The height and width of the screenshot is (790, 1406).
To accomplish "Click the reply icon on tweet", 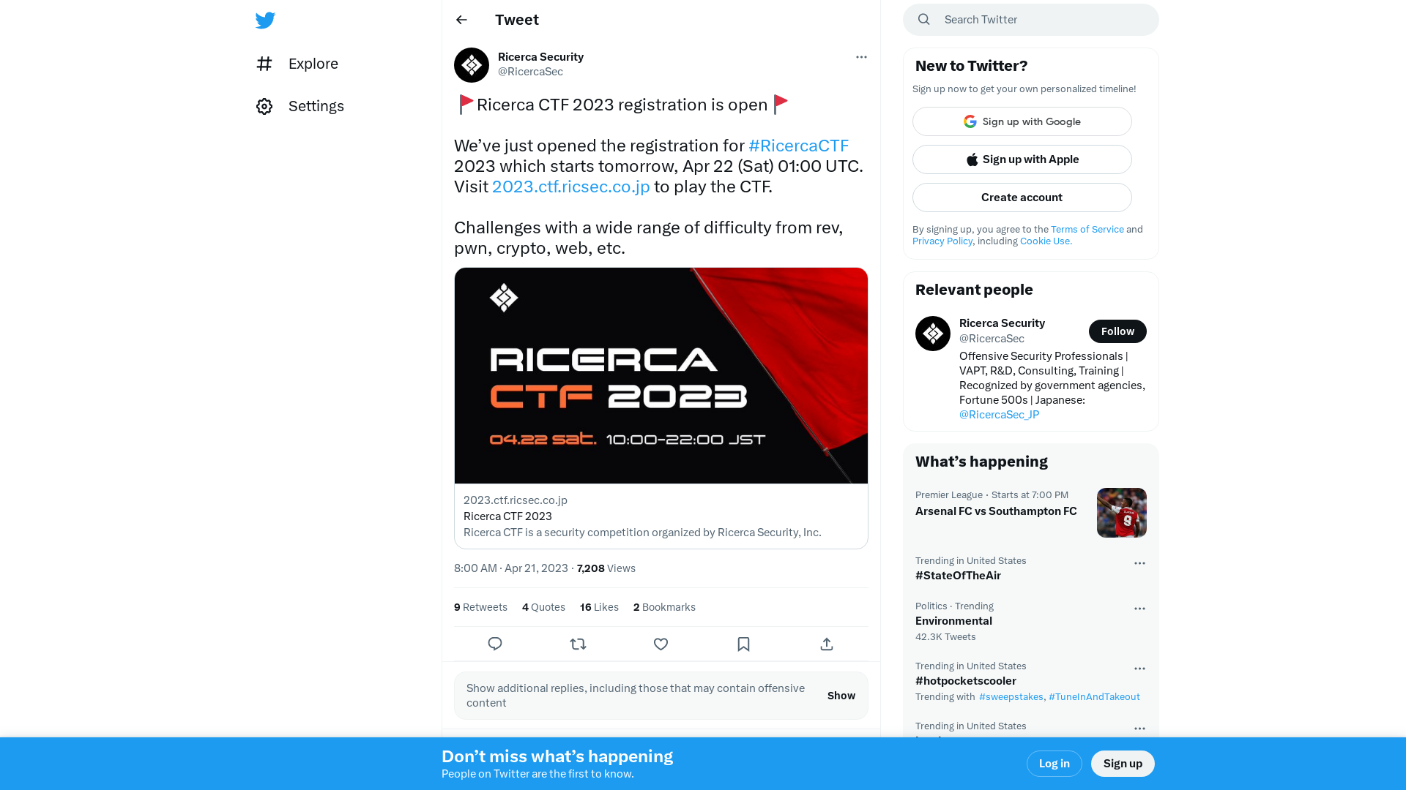I will pos(495,644).
